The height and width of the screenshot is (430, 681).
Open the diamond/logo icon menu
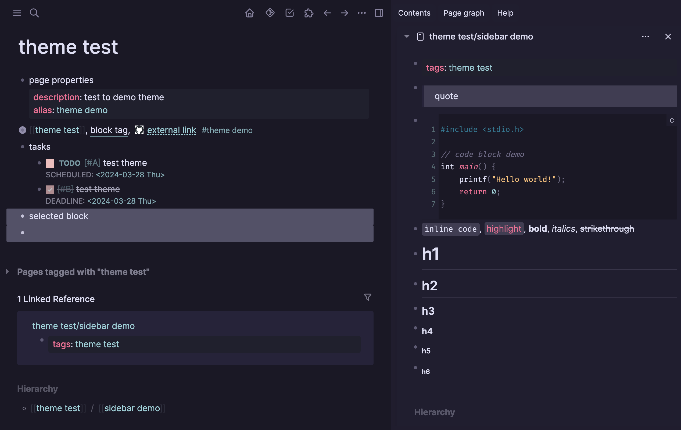270,12
